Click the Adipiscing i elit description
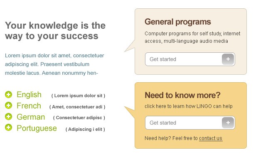The height and width of the screenshot is (157, 268). 85,129
